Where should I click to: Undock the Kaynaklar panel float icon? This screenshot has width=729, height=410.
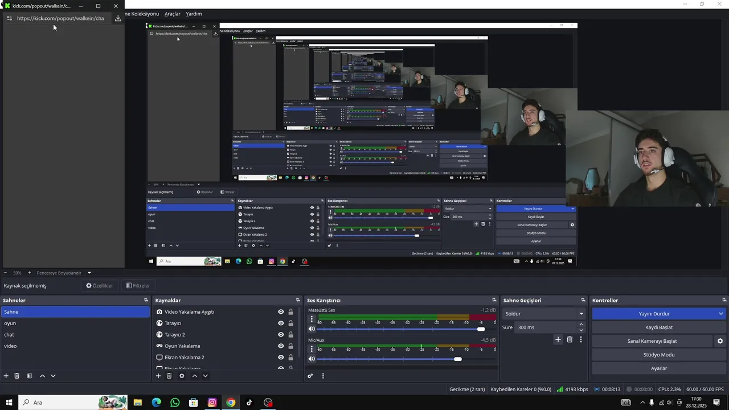pos(298,300)
